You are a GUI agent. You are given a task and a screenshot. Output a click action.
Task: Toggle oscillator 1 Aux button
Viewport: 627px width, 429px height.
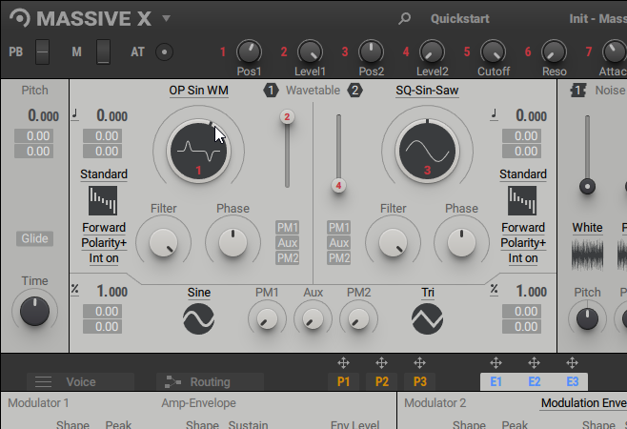pyautogui.click(x=288, y=242)
